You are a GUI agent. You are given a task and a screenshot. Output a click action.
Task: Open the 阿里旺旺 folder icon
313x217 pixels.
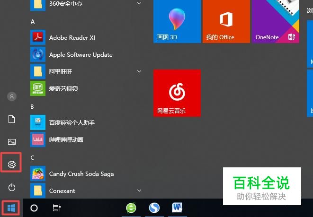38,71
